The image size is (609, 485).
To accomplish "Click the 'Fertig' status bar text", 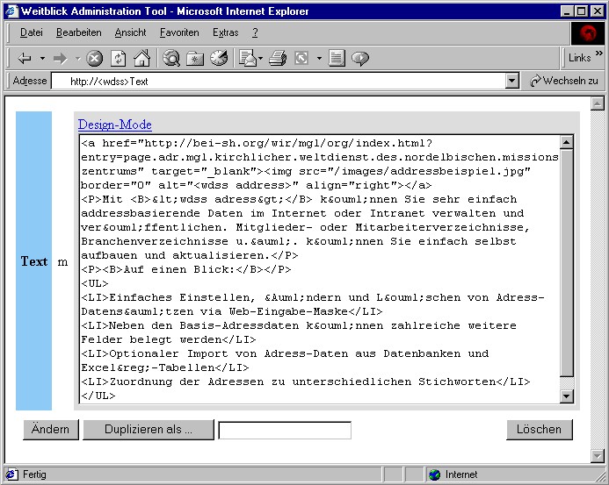I will [x=34, y=474].
